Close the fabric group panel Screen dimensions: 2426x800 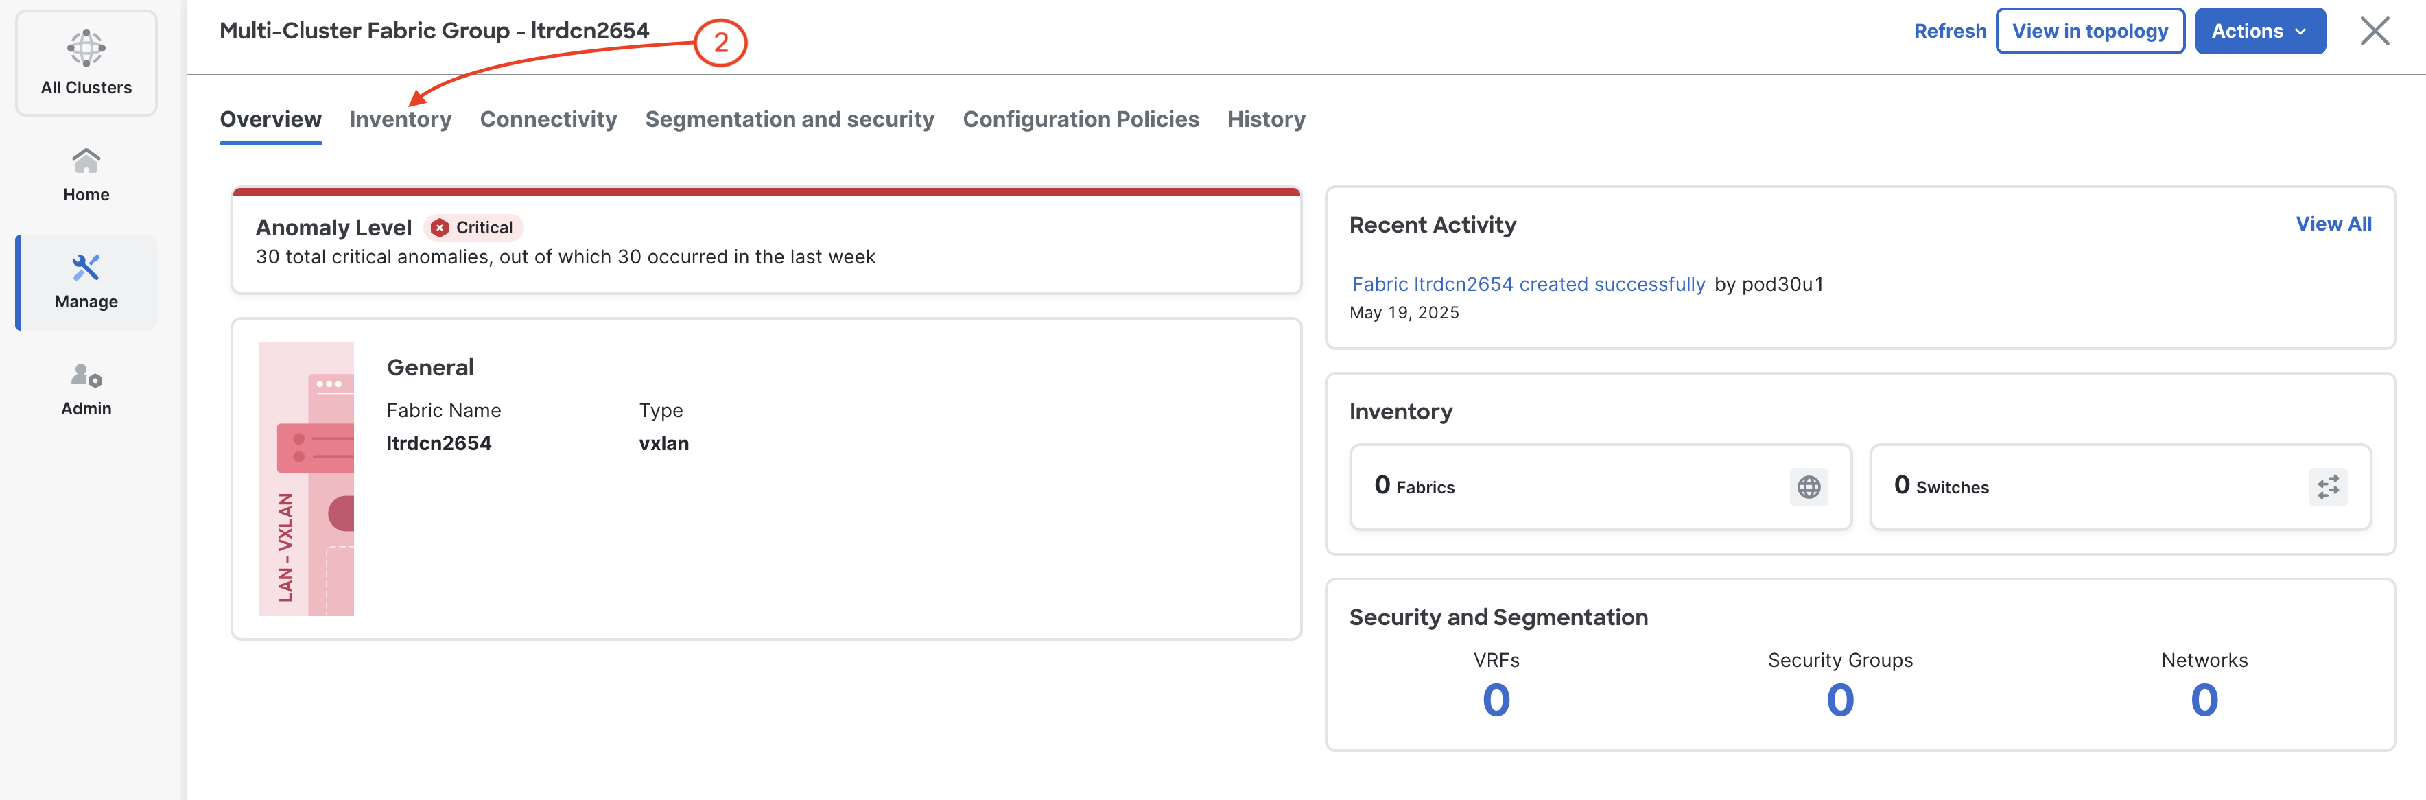coord(2375,31)
